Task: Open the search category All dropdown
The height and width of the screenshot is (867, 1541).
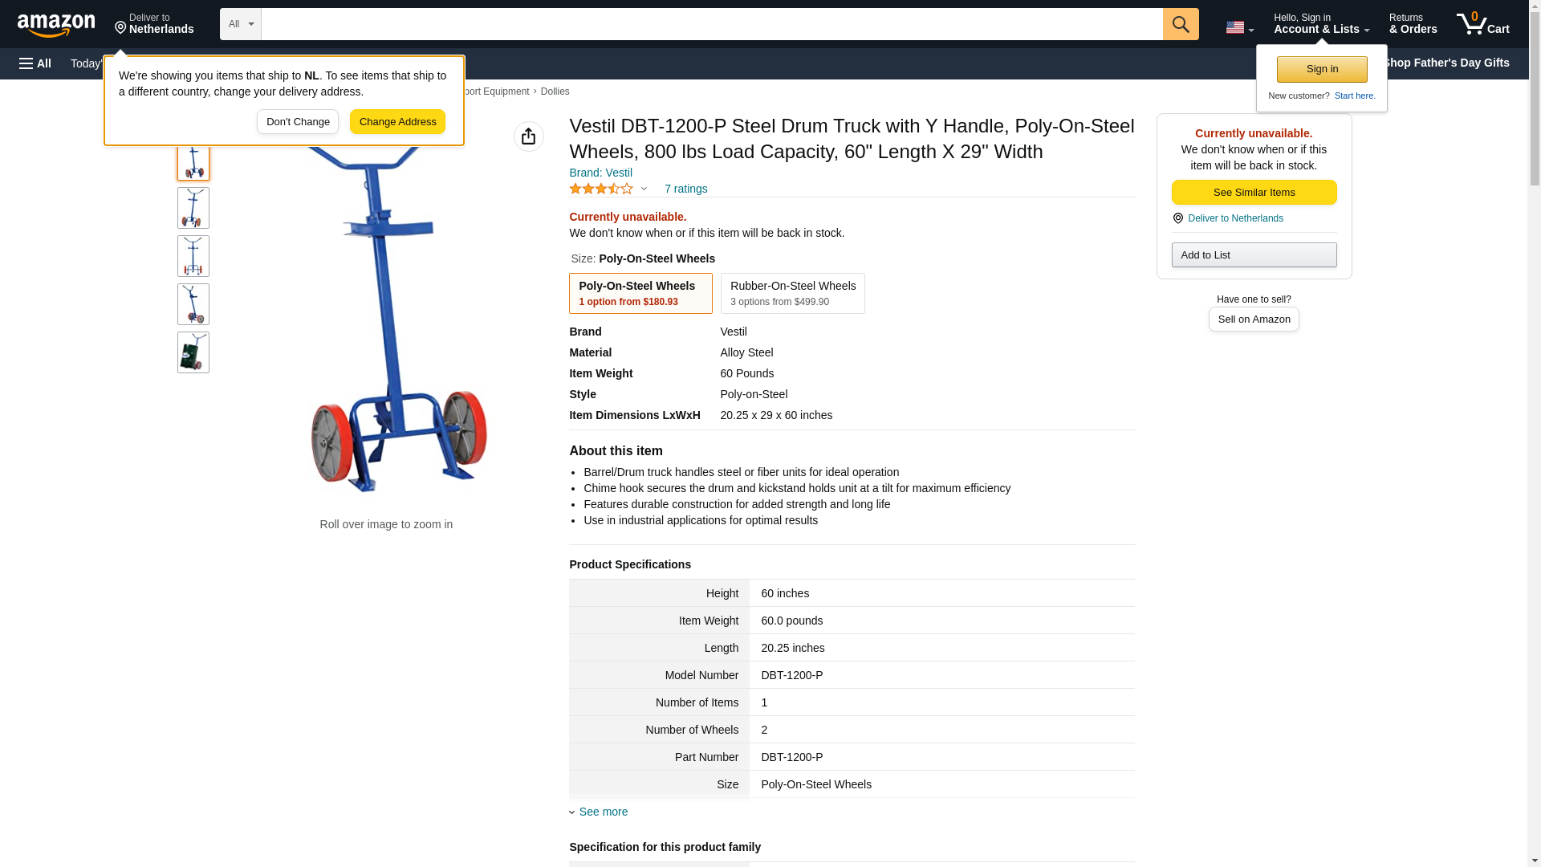Action: [x=240, y=24]
